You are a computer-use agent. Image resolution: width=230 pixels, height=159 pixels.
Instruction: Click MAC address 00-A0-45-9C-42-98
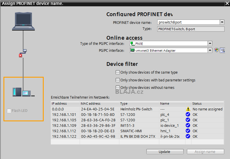coord(98,136)
